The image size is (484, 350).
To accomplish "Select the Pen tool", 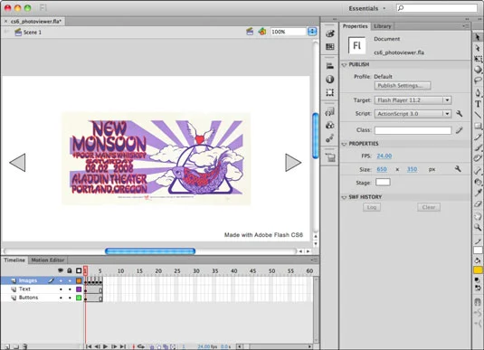I will click(478, 92).
